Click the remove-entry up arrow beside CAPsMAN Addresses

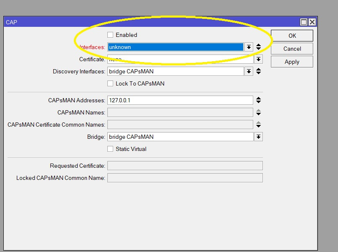[x=258, y=99]
